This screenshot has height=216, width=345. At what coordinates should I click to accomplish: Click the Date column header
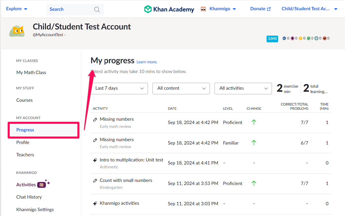[172, 108]
